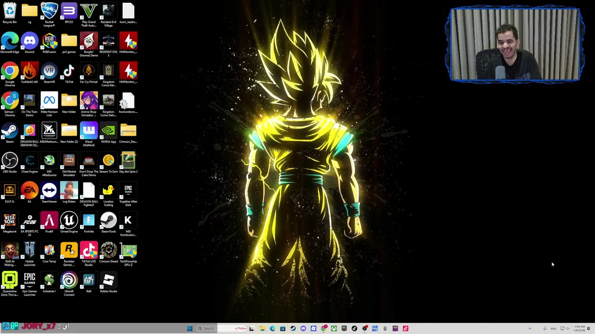The image size is (595, 334).
Task: Open the Hytale Launcher shortcut
Action: point(29,254)
